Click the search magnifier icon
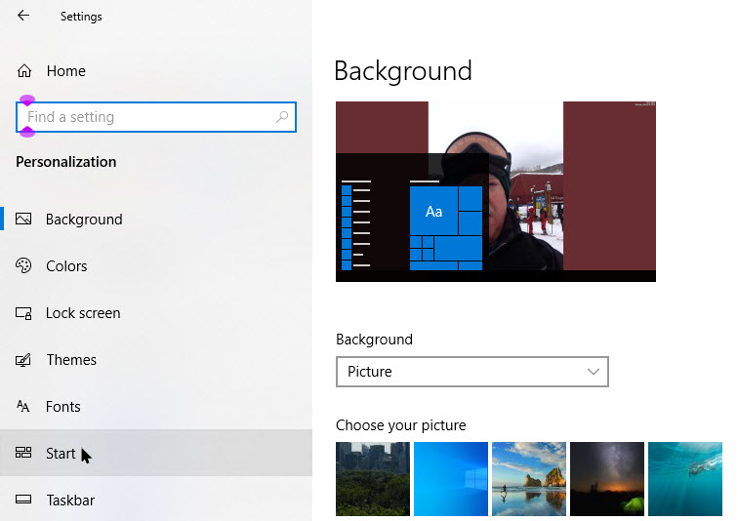 282,117
